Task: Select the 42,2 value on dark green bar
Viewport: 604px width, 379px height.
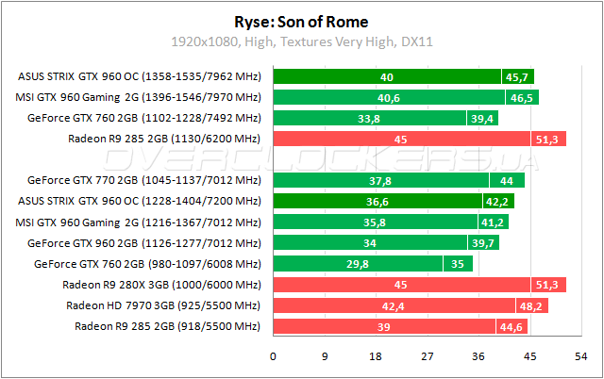Action: coord(498,200)
